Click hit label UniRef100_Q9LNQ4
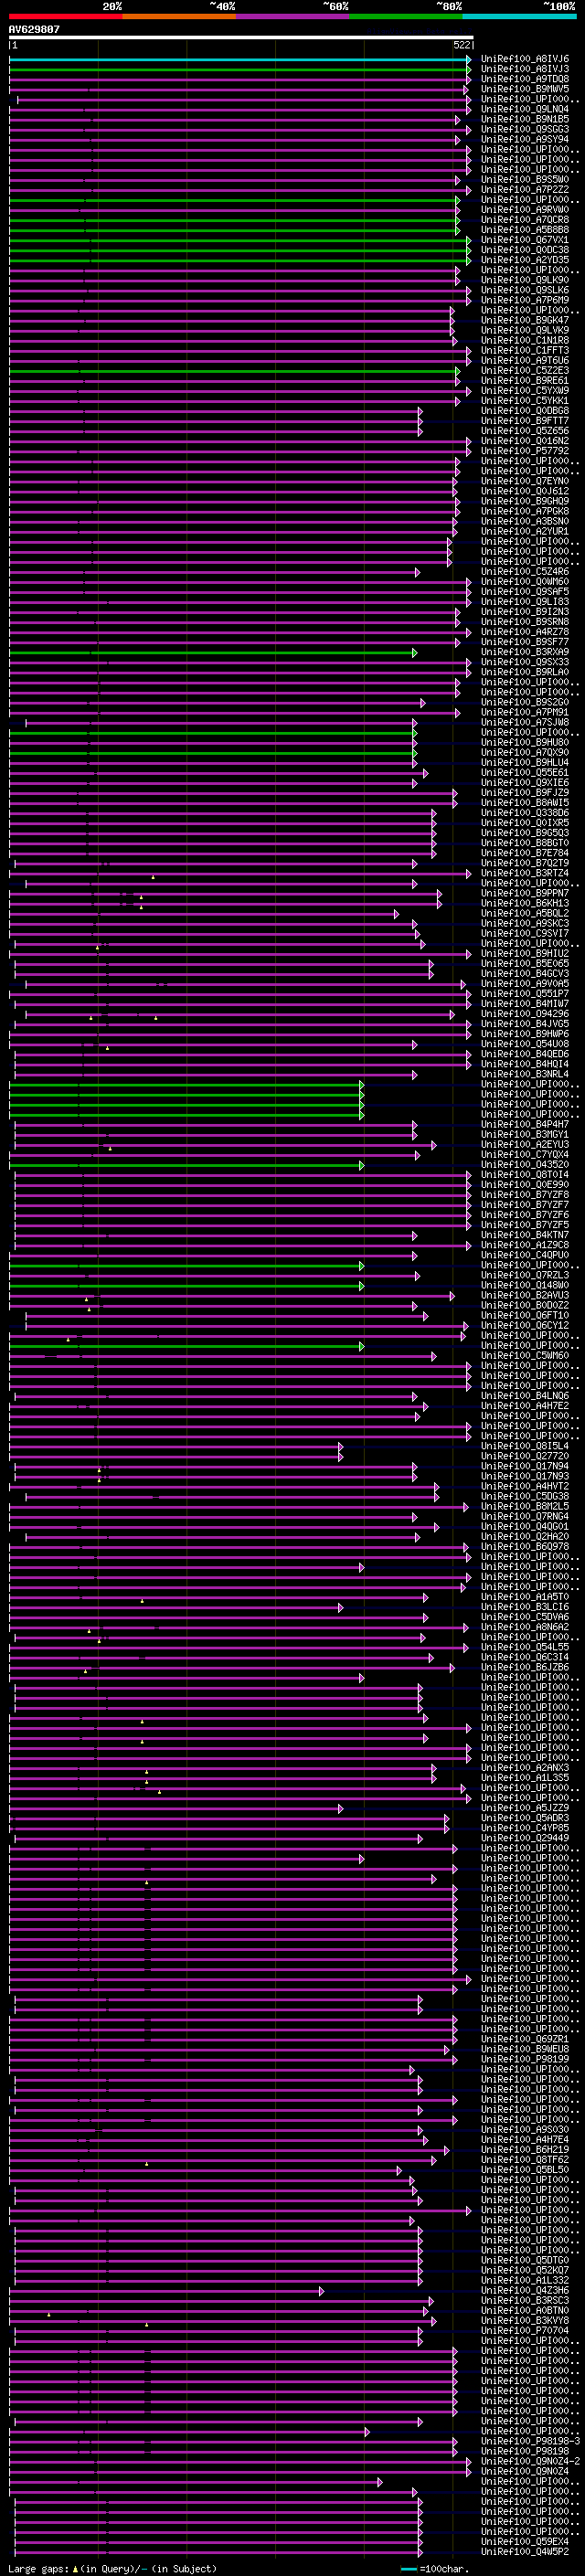The width and height of the screenshot is (585, 2576). click(x=525, y=109)
